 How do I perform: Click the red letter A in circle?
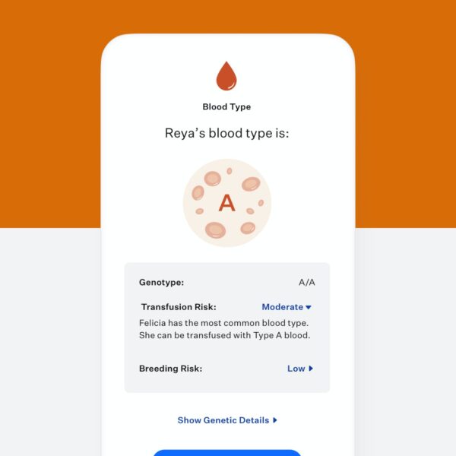click(226, 203)
